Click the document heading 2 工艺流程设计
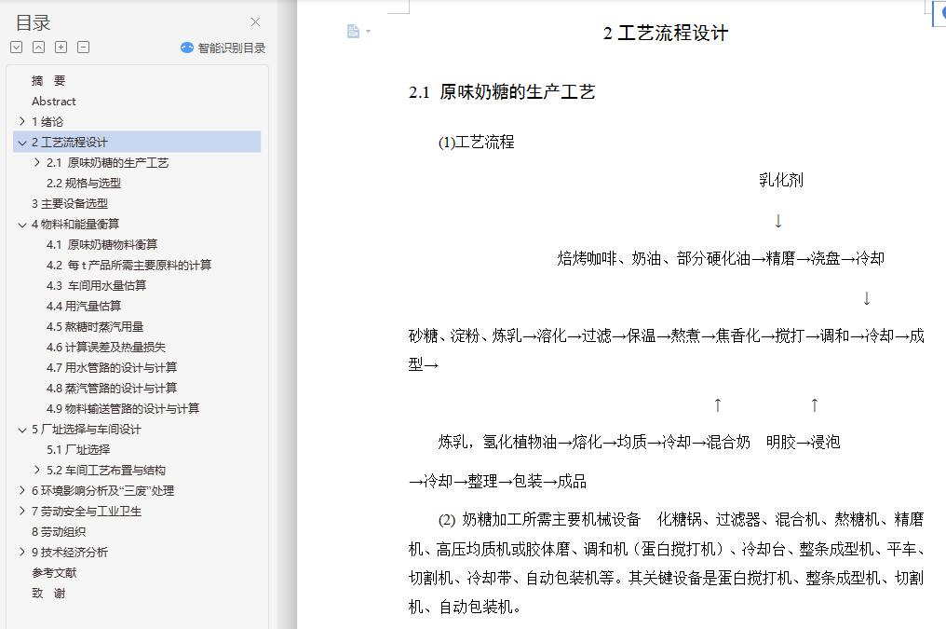This screenshot has width=946, height=629. click(x=666, y=34)
